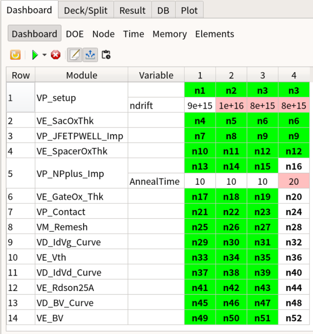Select node n22 cell

(231, 212)
